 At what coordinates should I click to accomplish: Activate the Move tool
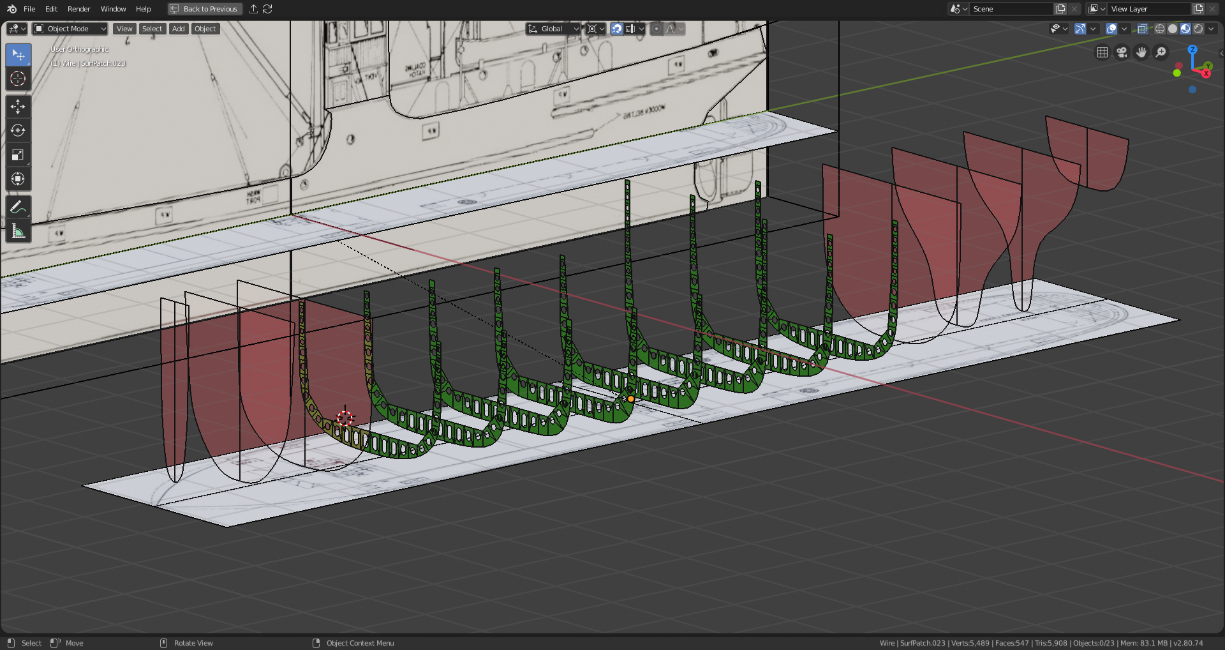[18, 107]
